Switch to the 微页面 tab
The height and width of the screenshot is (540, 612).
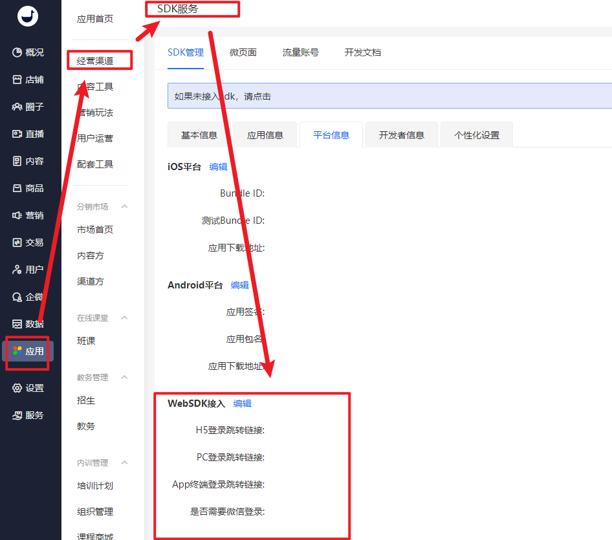(243, 52)
